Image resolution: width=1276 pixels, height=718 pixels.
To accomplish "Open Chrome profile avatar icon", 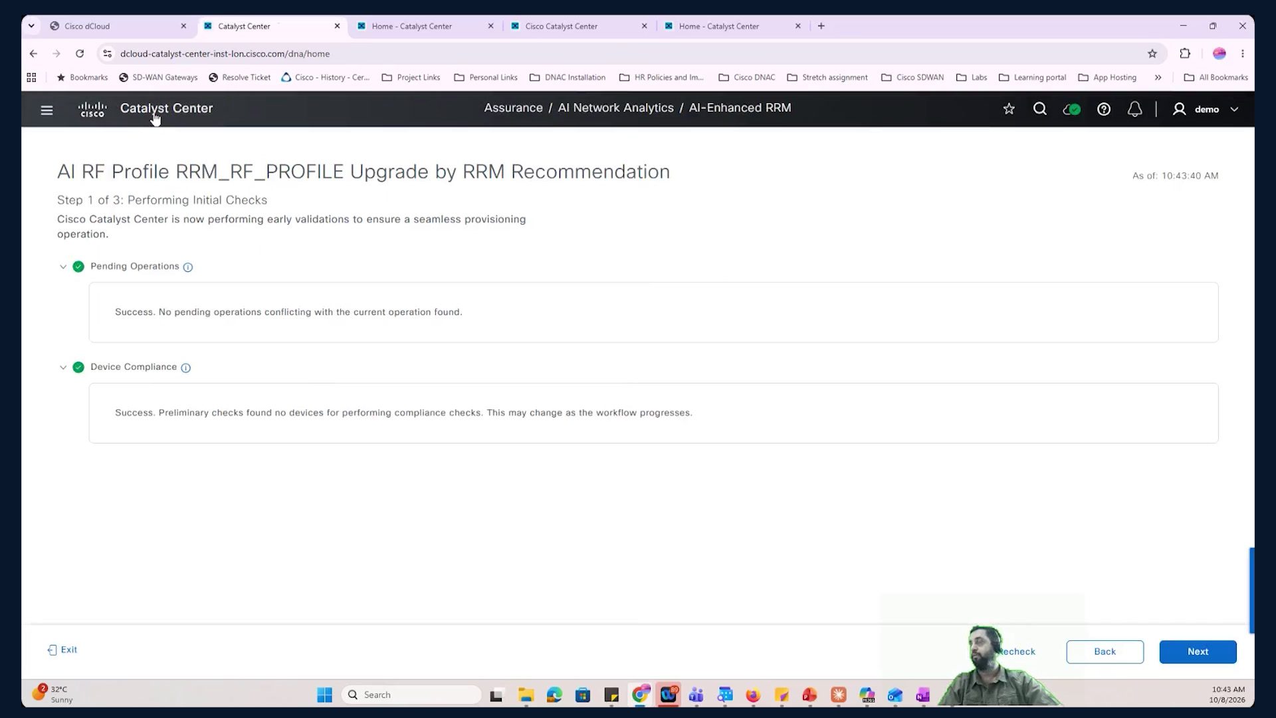I will [1219, 54].
